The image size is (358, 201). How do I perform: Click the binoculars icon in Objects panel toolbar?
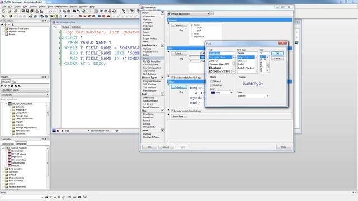(12, 86)
